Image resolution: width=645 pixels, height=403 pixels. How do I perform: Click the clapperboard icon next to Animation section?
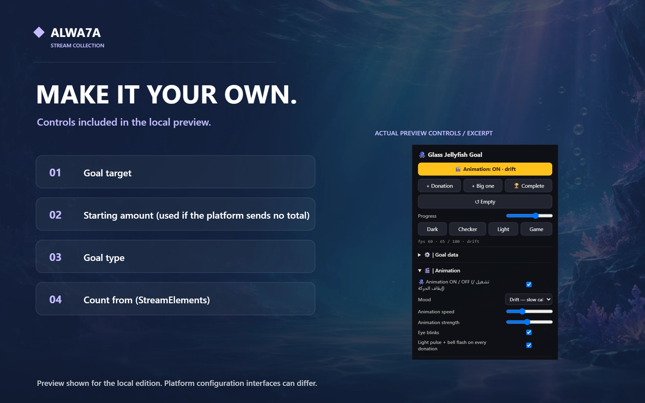click(427, 271)
